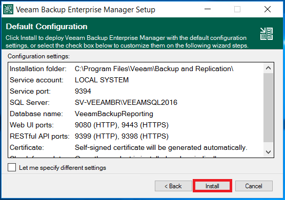Click the settings list scroll down arrow
Image resolution: width=285 pixels, height=200 pixels.
[268, 152]
